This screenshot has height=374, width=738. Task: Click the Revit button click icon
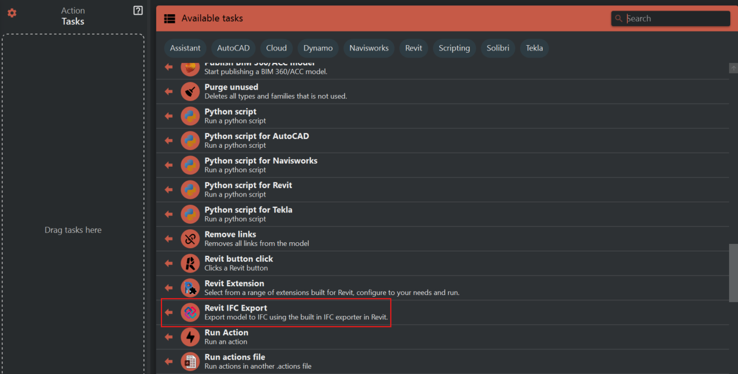190,263
